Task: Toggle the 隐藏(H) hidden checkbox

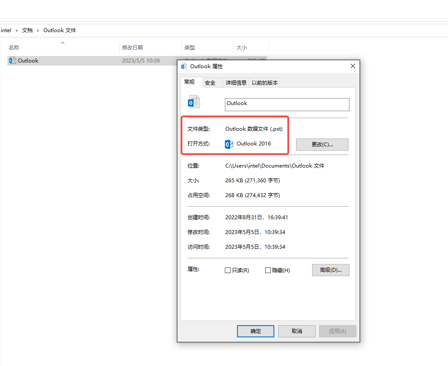Action: click(268, 270)
